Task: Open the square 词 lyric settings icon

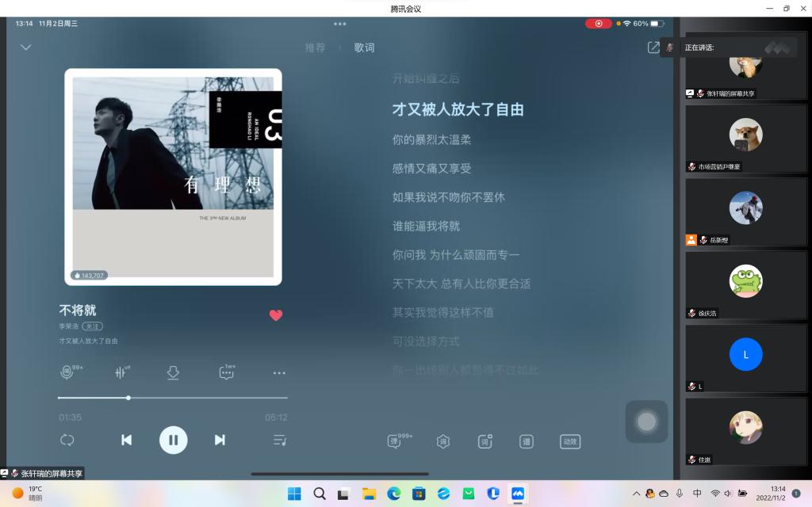Action: (485, 441)
